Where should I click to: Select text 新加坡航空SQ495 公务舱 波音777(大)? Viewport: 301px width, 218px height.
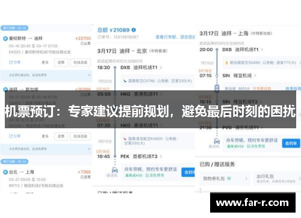click(x=263, y=63)
